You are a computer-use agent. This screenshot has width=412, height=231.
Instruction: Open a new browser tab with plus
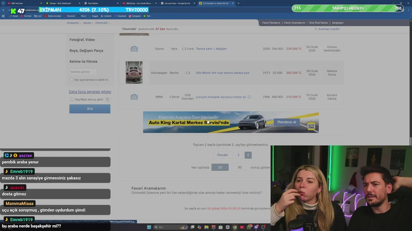tap(239, 3)
